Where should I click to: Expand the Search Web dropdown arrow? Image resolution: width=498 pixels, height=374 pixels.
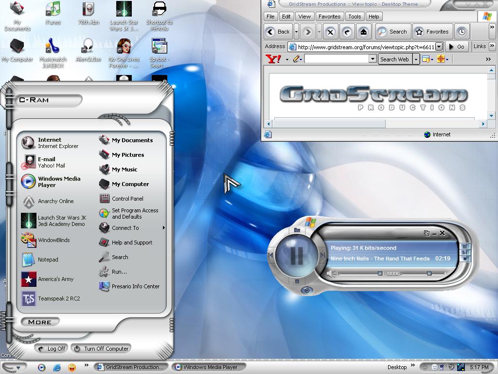(x=416, y=59)
